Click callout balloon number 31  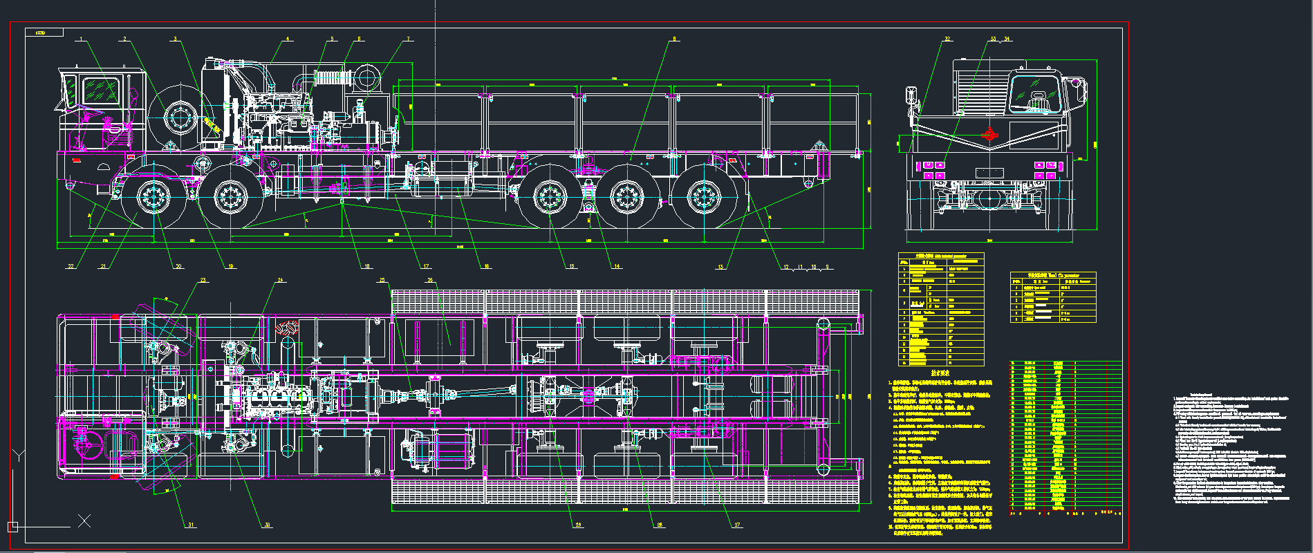[x=191, y=525]
